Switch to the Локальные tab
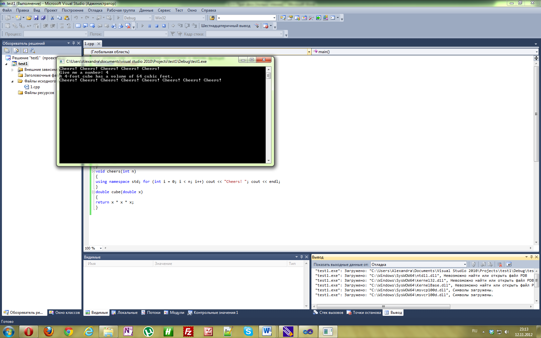The image size is (541, 338). coord(124,313)
